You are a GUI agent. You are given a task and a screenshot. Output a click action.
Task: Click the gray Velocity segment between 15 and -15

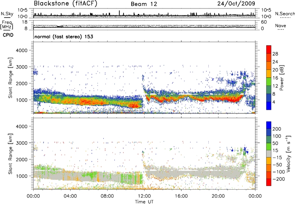tap(269, 154)
